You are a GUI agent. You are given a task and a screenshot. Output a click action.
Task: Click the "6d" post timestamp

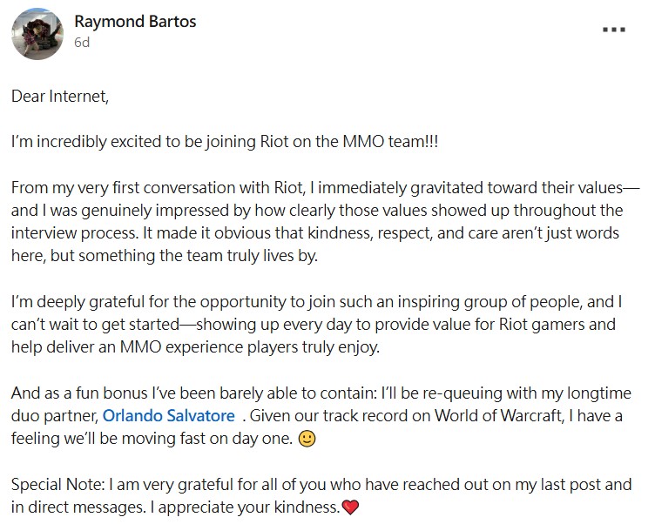coord(83,42)
